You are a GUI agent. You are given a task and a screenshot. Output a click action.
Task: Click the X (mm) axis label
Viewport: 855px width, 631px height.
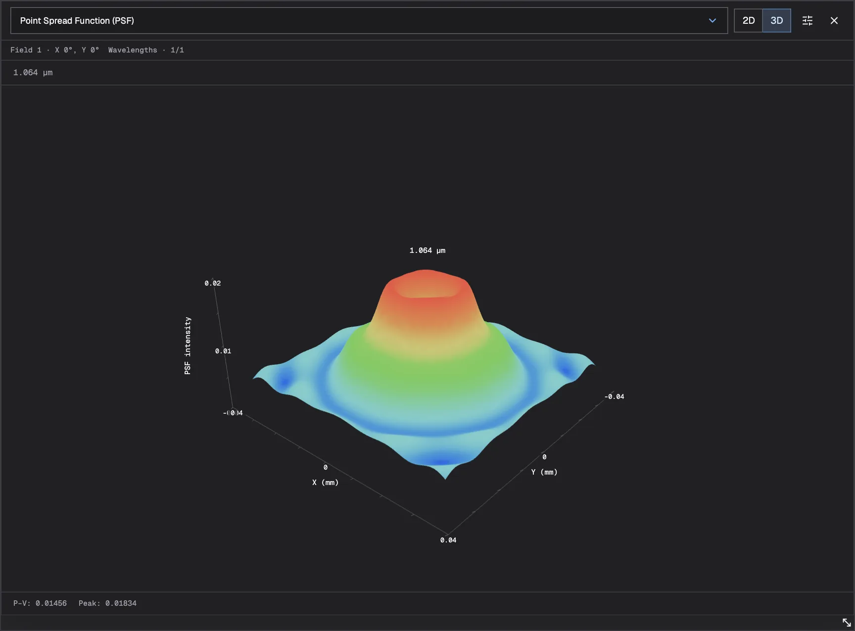(x=325, y=483)
